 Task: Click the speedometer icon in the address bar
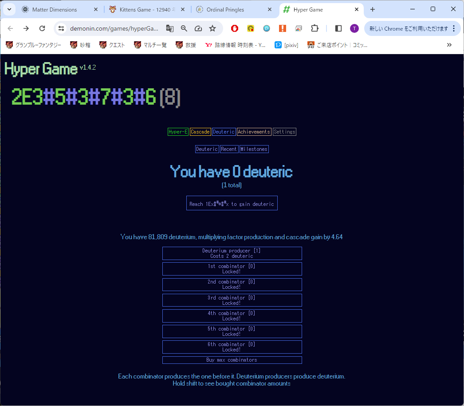[x=198, y=28]
